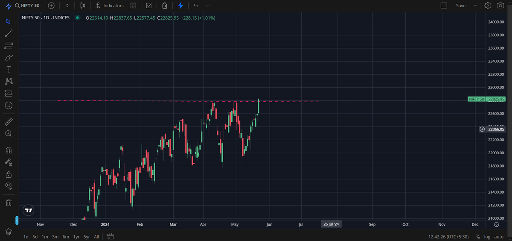
Task: Set range to 6m
Action: coord(66,237)
